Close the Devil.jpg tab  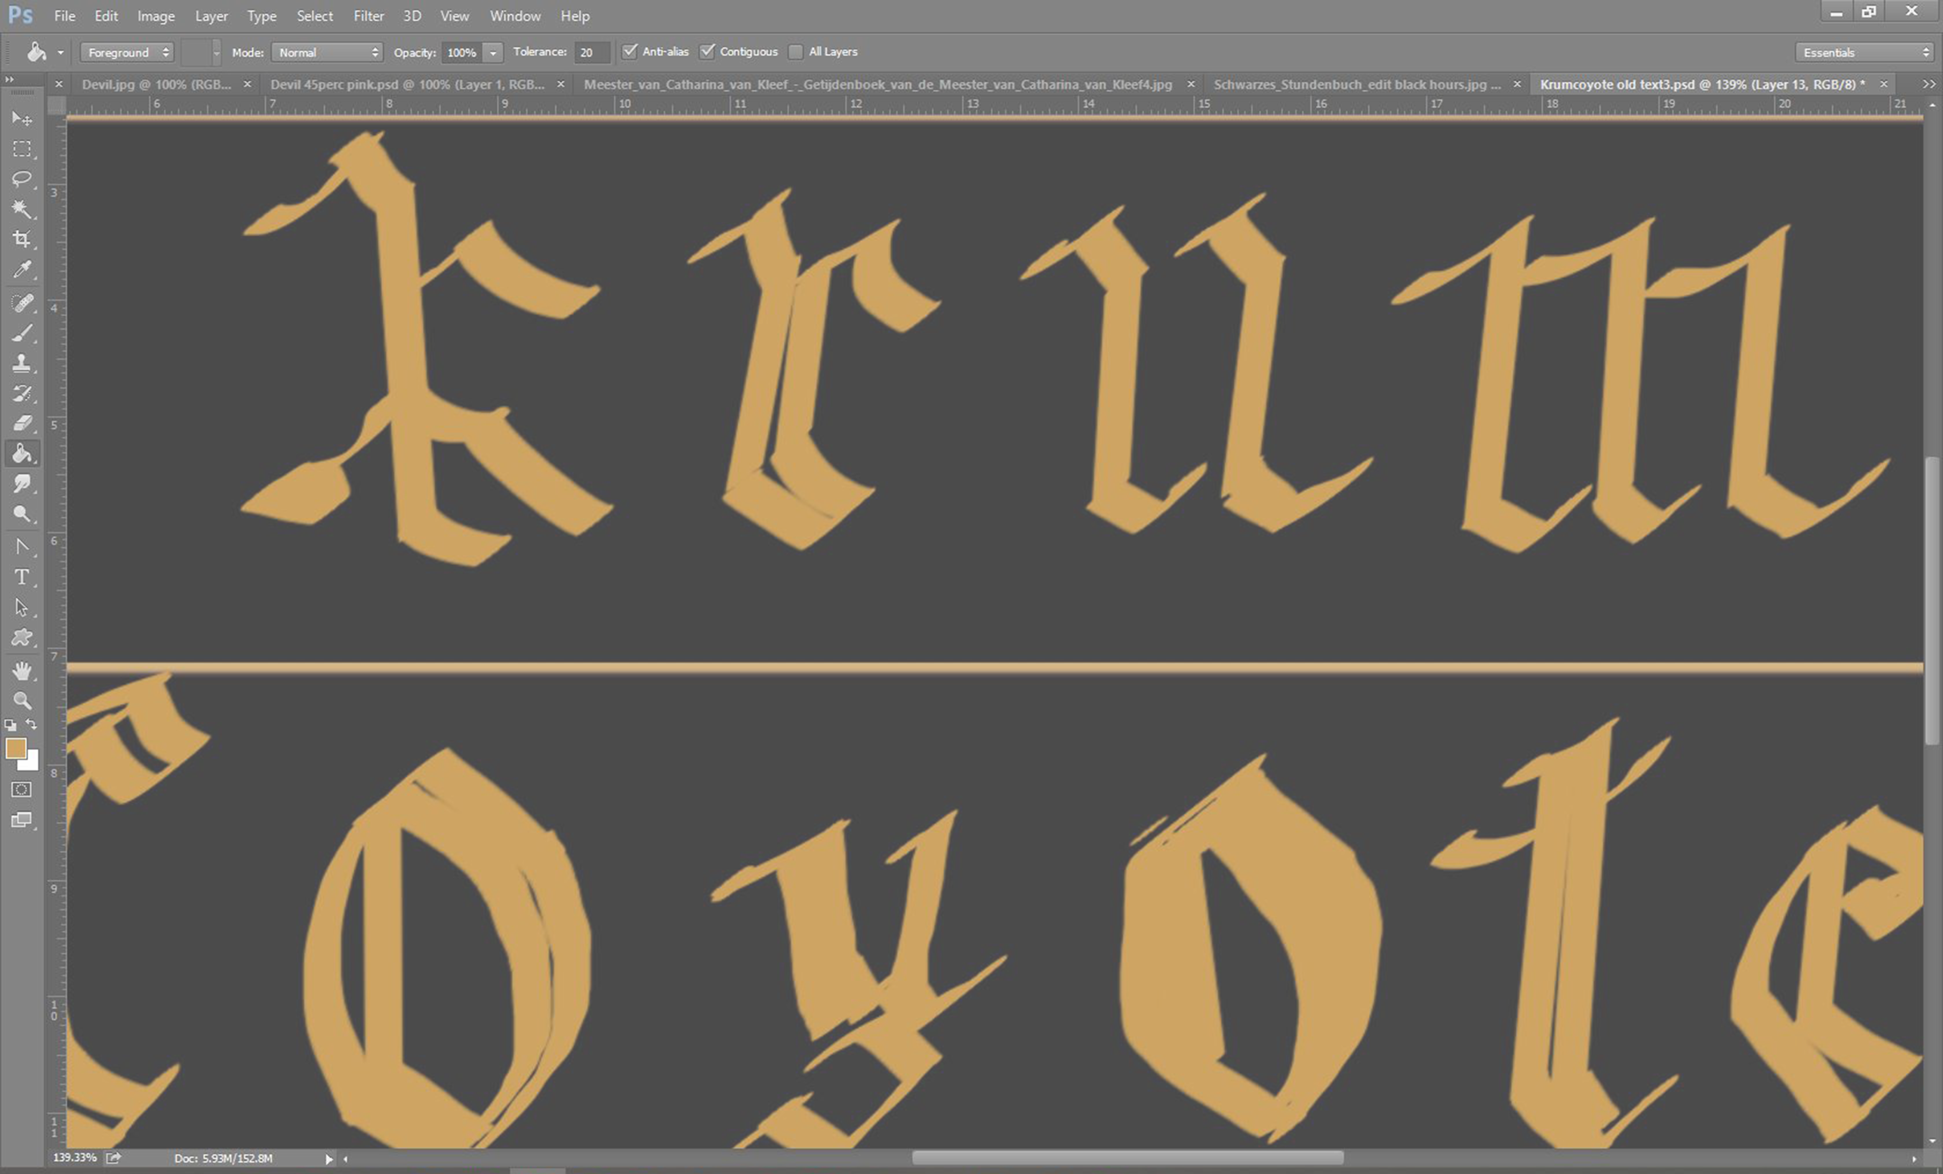tap(247, 84)
